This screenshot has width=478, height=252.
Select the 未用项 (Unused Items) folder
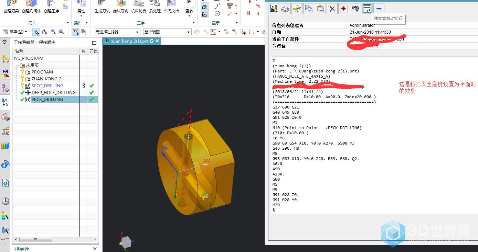coord(32,65)
